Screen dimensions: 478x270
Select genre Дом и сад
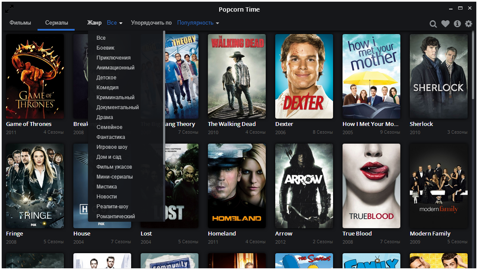[109, 157]
